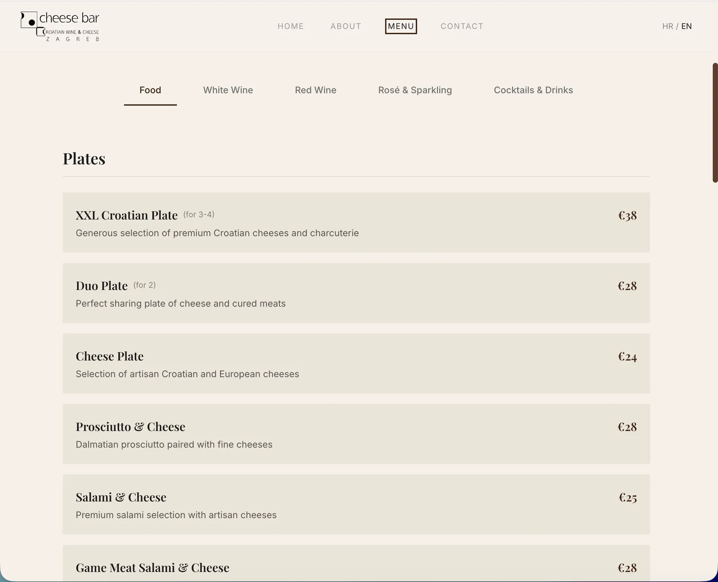The width and height of the screenshot is (718, 582).
Task: Open the HOME nav link
Action: [291, 26]
